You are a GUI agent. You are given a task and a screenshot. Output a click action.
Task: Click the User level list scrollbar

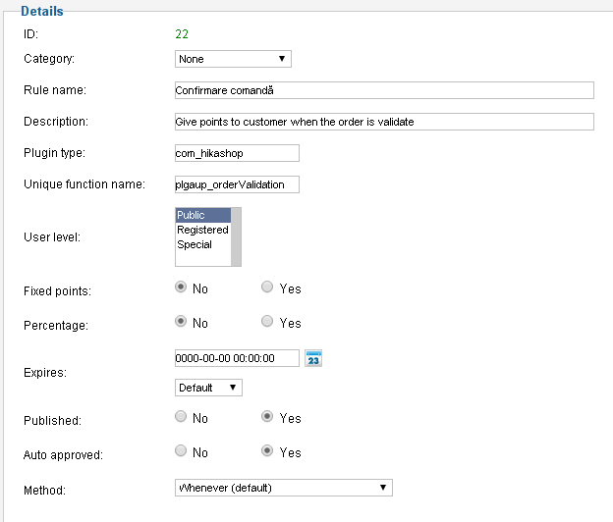236,236
